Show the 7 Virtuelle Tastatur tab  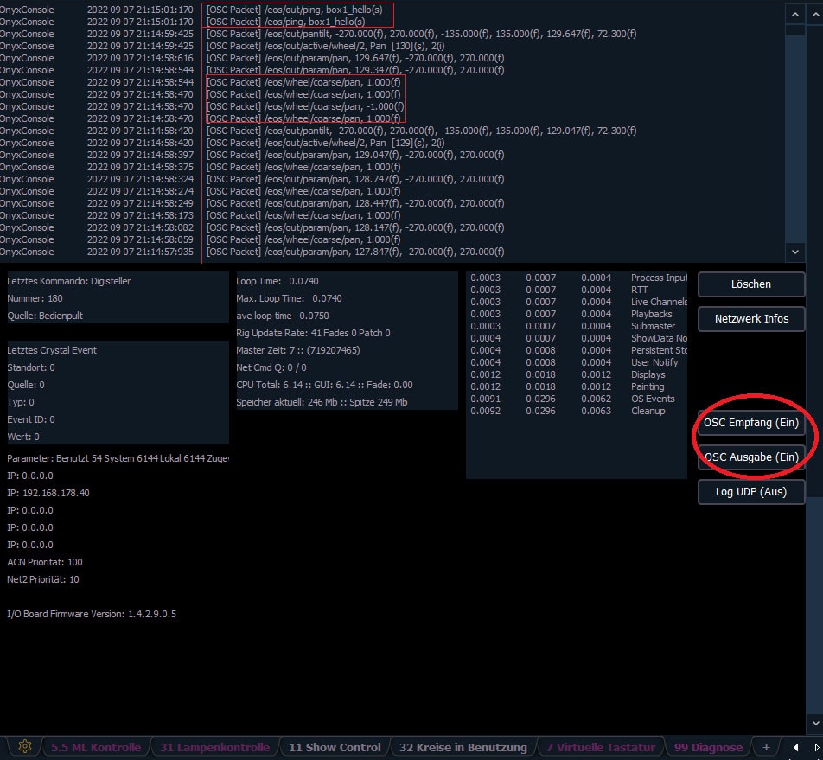(x=601, y=747)
